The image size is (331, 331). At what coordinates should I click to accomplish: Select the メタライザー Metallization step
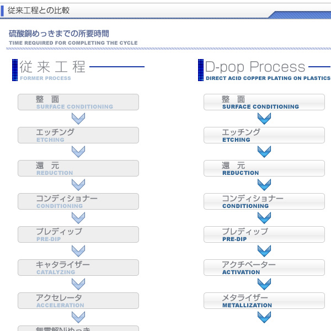click(x=264, y=301)
